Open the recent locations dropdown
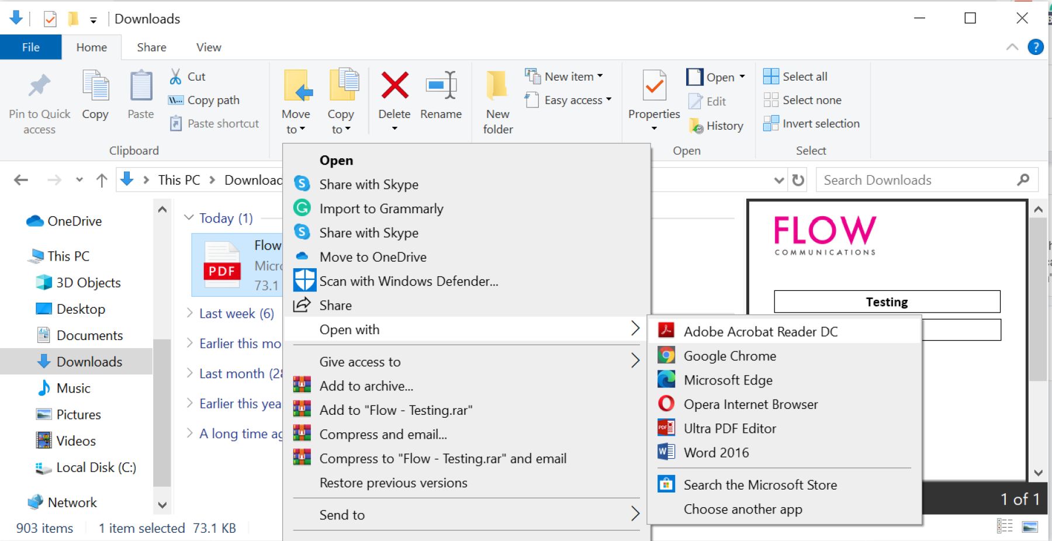 click(79, 180)
